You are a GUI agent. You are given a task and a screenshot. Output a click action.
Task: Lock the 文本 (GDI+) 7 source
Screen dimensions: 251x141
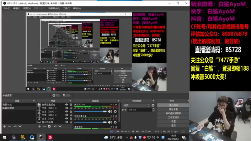point(71,112)
